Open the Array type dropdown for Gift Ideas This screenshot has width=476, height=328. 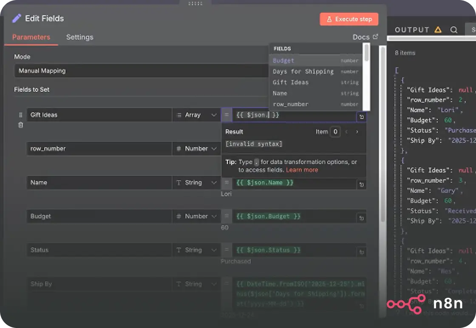pos(196,115)
